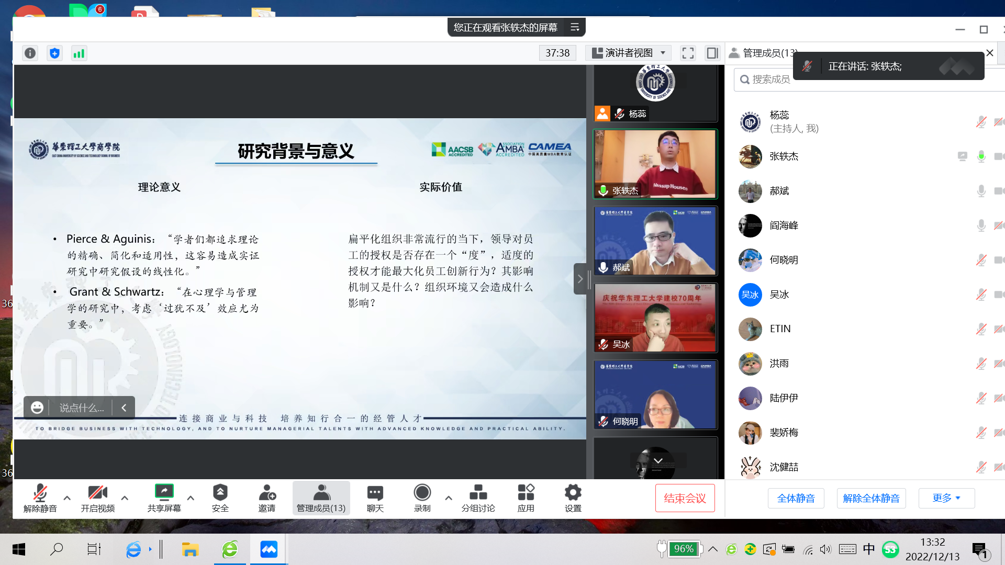This screenshot has width=1005, height=565.
Task: Open the Manage Participants (管理成员) tab
Action: 321,498
